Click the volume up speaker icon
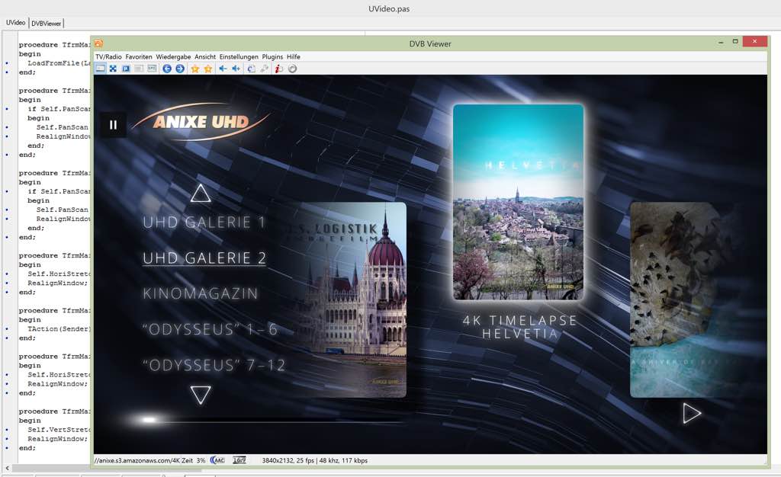Image resolution: width=781 pixels, height=477 pixels. [236, 69]
